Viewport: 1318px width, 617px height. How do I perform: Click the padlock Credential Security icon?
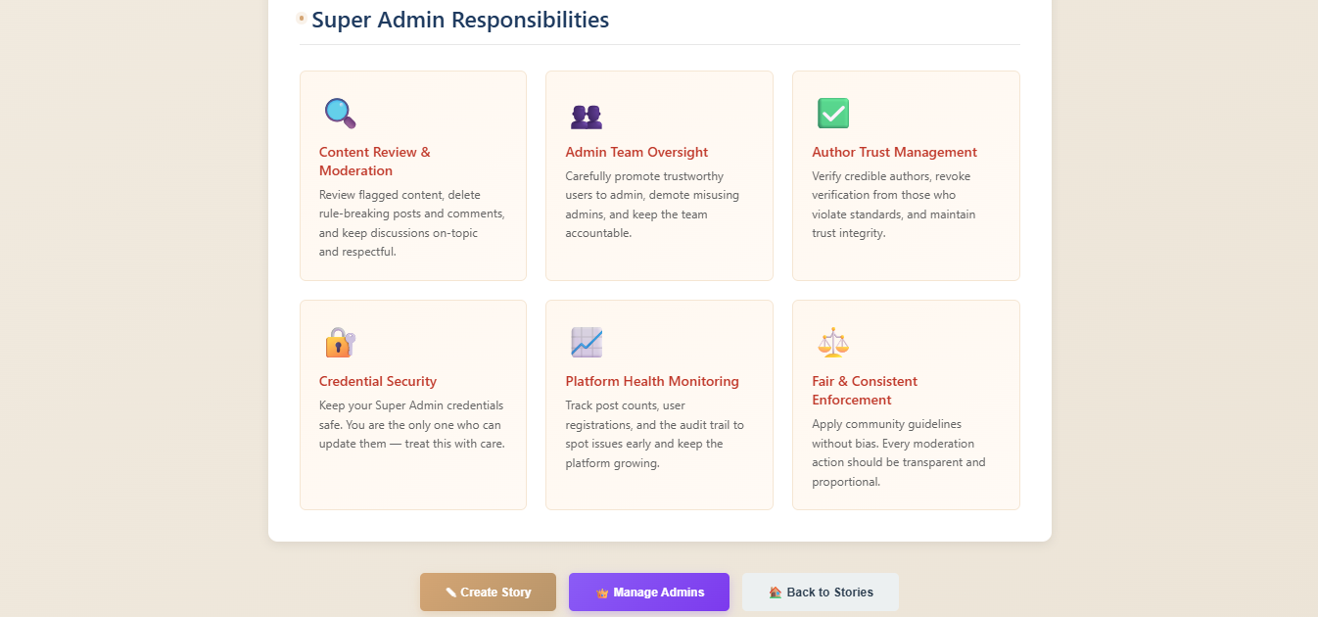(340, 343)
